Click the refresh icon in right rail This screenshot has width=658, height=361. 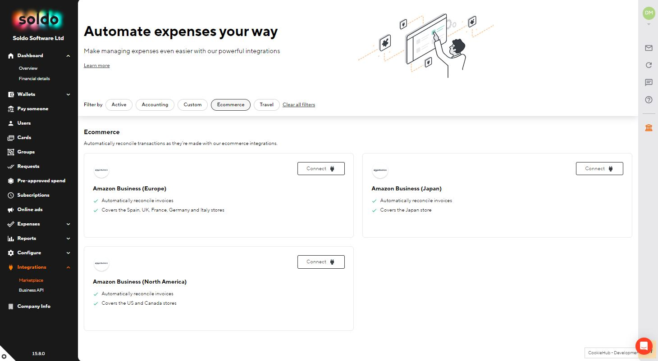649,65
